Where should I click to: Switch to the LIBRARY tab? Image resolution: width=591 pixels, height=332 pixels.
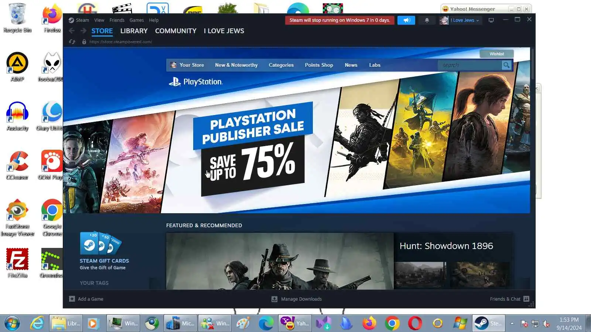pos(134,31)
